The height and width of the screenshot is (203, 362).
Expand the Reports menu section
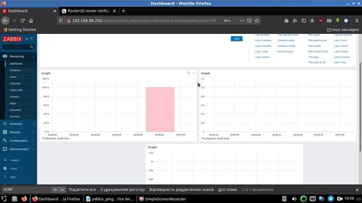click(18, 133)
